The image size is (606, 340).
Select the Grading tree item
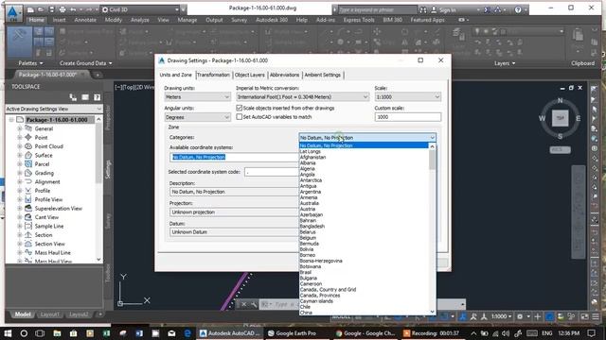(x=45, y=173)
